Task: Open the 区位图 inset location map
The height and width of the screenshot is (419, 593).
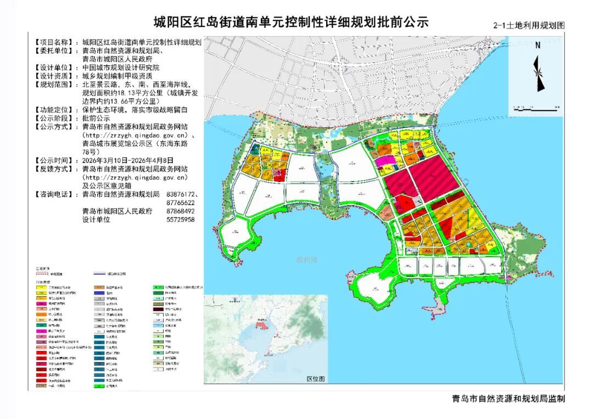Action: (x=266, y=339)
